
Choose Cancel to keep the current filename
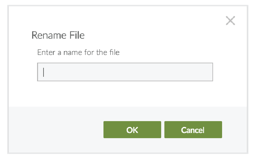coord(193,130)
